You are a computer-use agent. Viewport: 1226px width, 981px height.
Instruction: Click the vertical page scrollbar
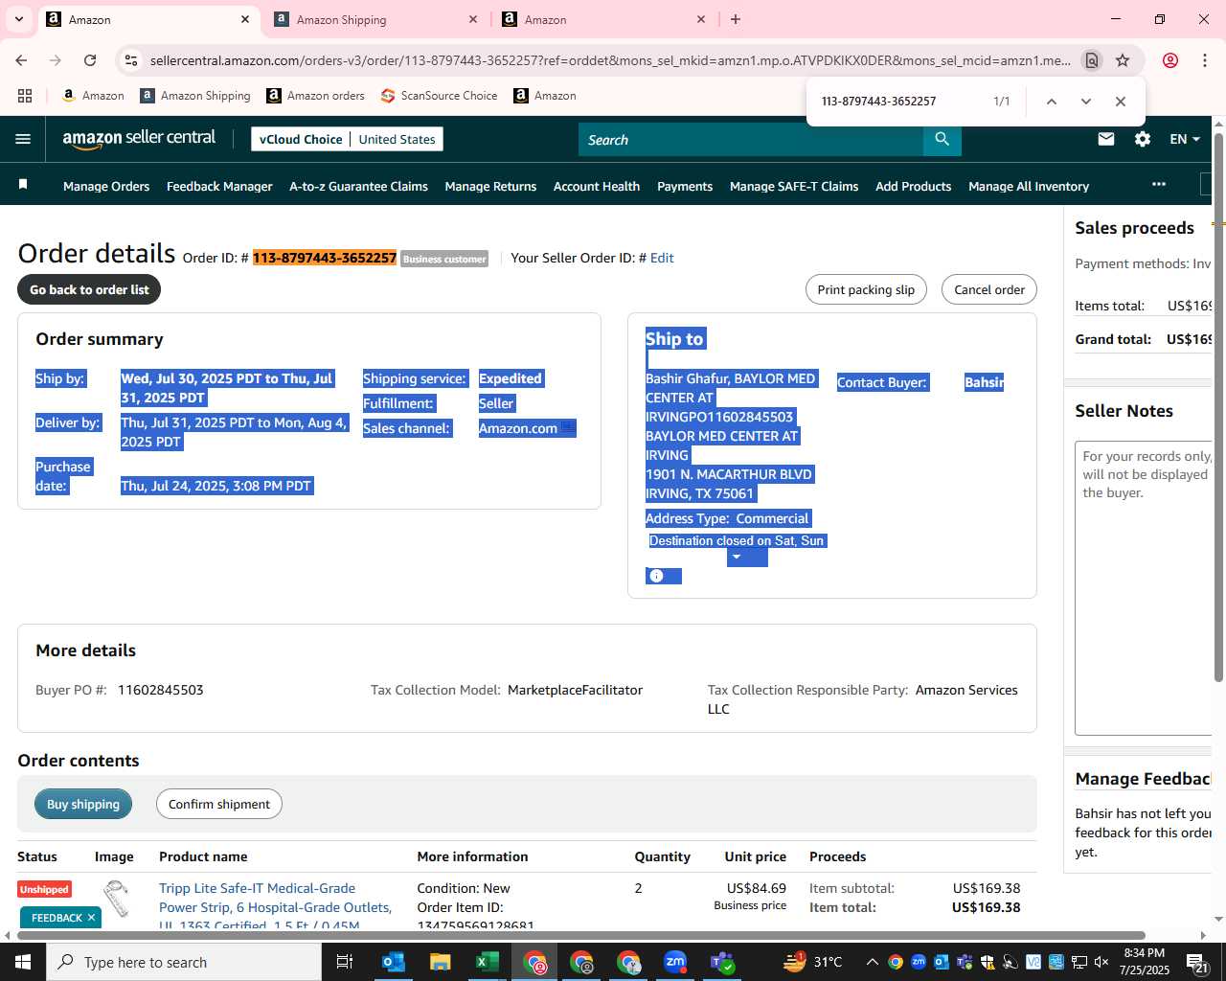(1218, 407)
